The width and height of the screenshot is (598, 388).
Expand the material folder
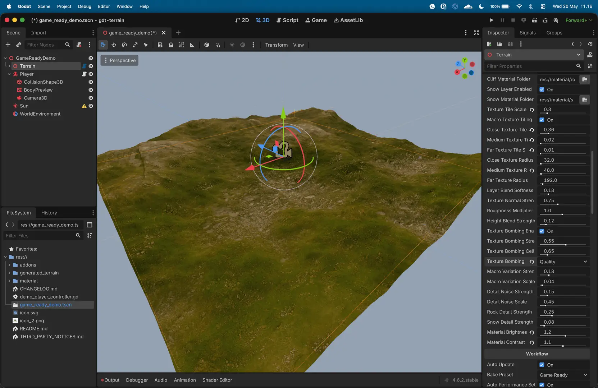pos(9,281)
